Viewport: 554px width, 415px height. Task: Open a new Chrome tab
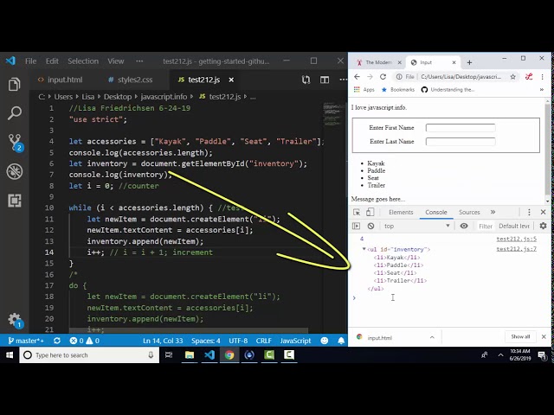click(x=469, y=62)
